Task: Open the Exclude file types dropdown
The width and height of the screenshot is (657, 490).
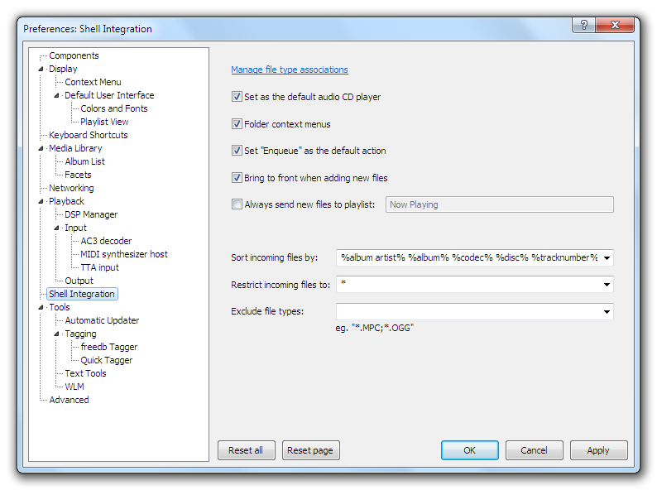Action: pyautogui.click(x=607, y=312)
